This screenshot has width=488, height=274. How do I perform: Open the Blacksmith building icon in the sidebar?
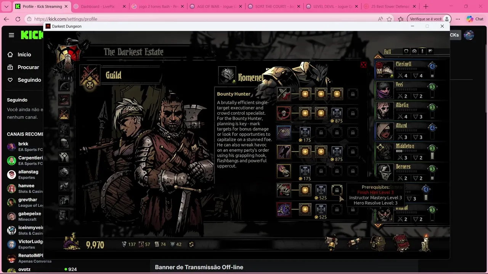click(x=64, y=100)
